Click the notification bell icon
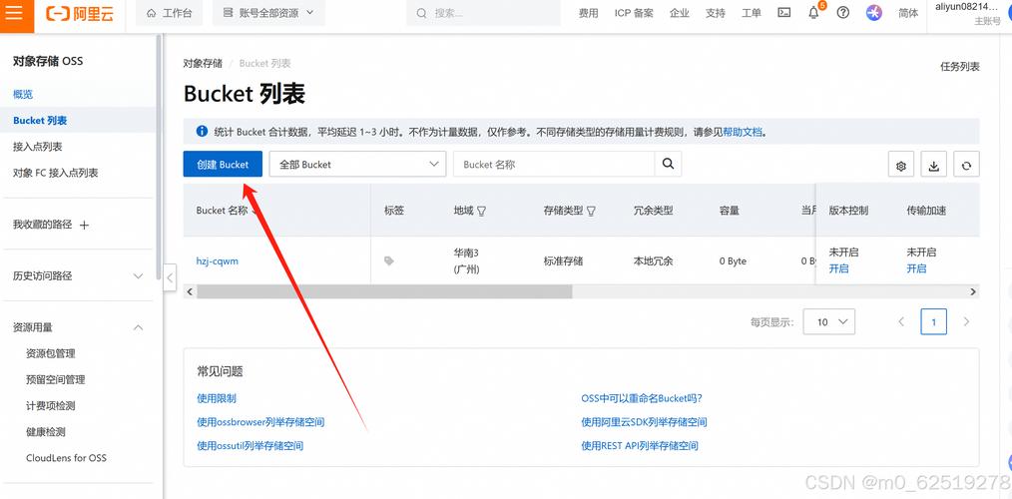1012x499 pixels. [813, 13]
